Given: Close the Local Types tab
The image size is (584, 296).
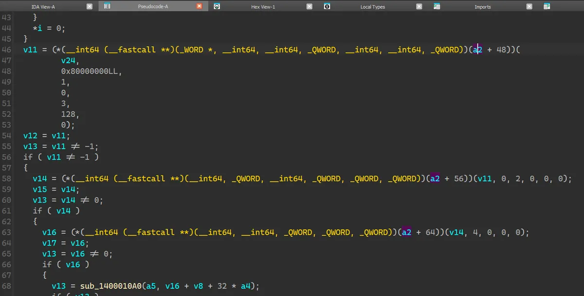Looking at the screenshot, I should click(419, 6).
